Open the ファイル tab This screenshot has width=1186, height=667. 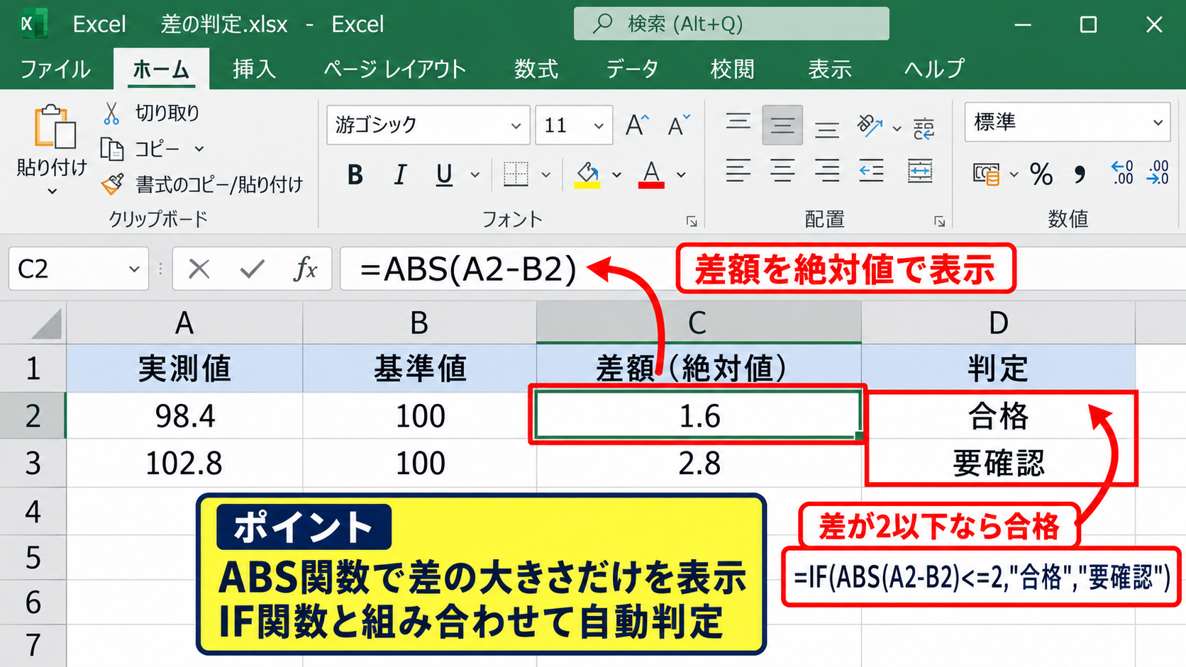pyautogui.click(x=55, y=69)
